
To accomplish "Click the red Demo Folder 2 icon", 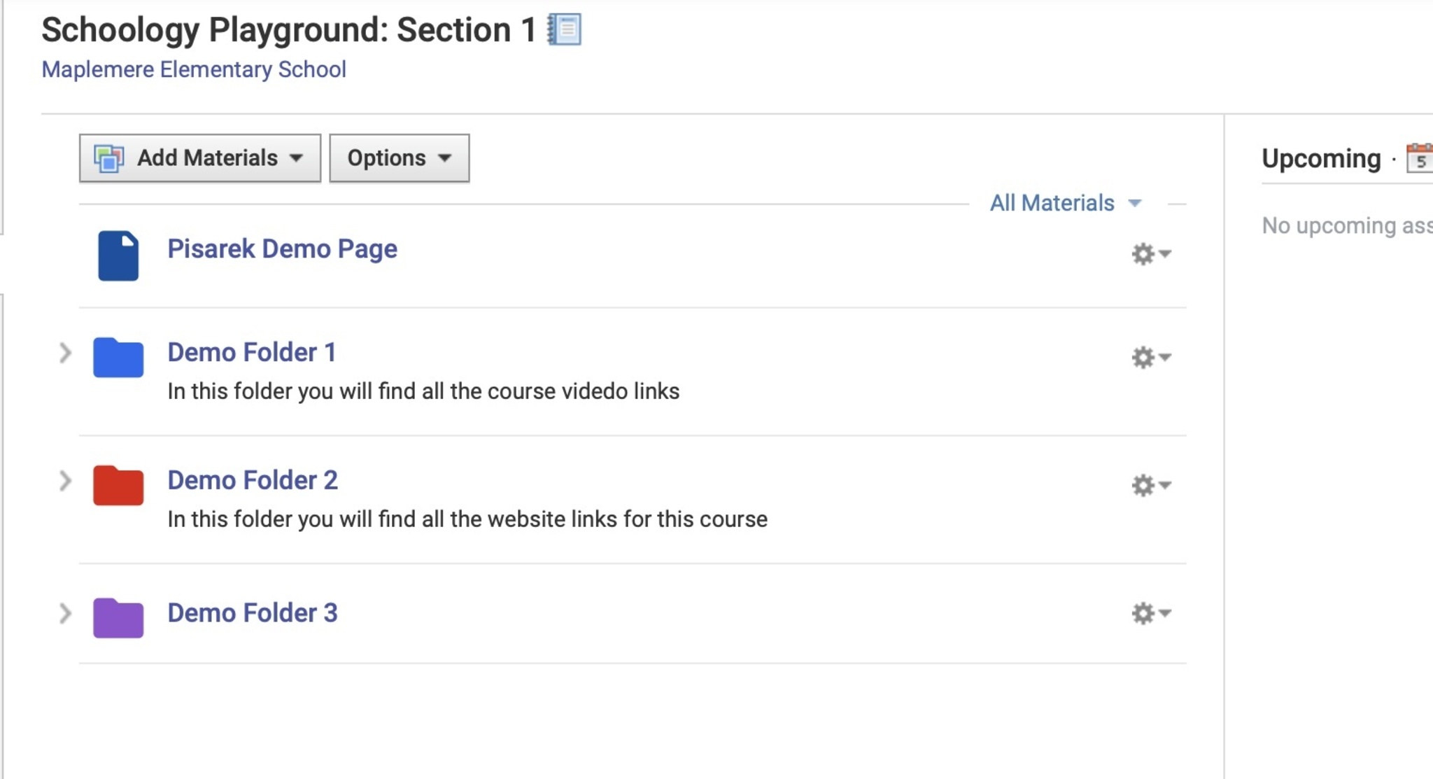I will 118,485.
